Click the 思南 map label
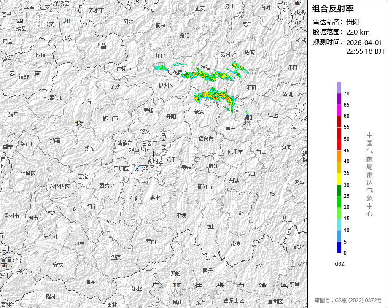This screenshot has width=388, height=308. pyautogui.click(x=250, y=52)
